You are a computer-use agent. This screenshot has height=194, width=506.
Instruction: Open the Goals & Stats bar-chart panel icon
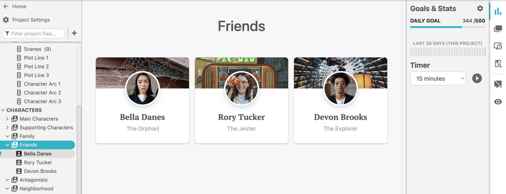[x=497, y=11]
